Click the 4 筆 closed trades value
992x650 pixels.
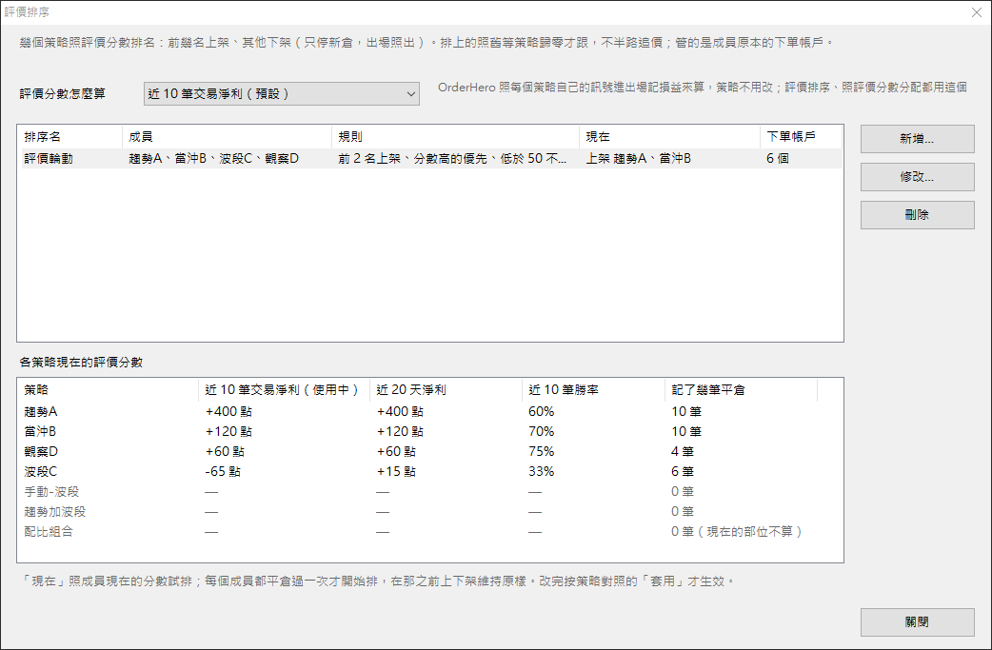(x=683, y=451)
